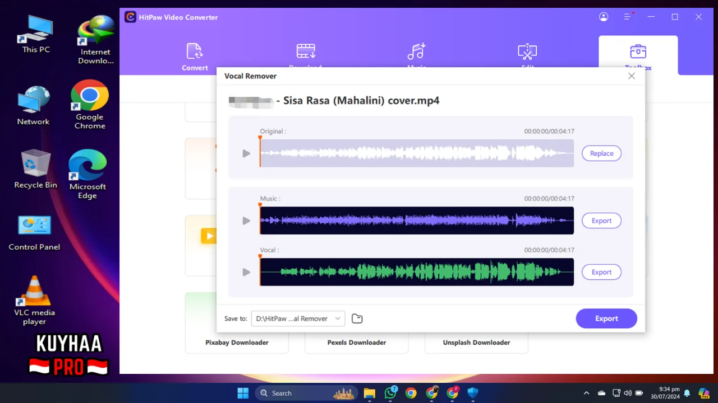Select the Microsoft Edge desktop shortcut
The height and width of the screenshot is (403, 718).
coord(88,174)
